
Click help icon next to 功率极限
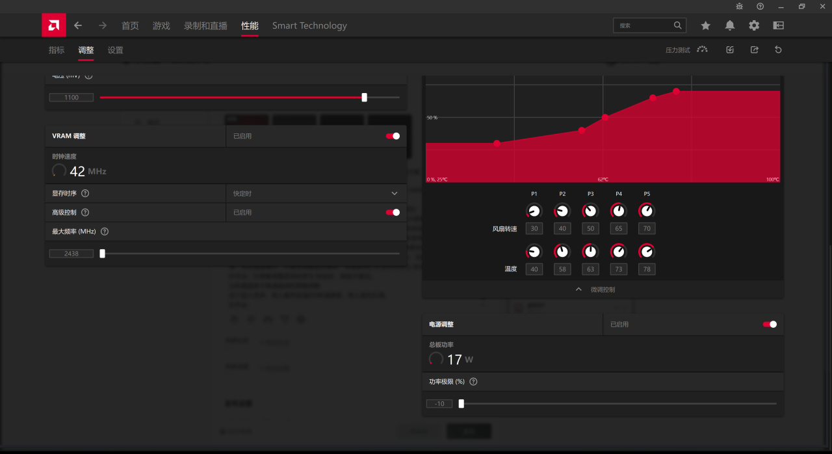[x=473, y=382]
